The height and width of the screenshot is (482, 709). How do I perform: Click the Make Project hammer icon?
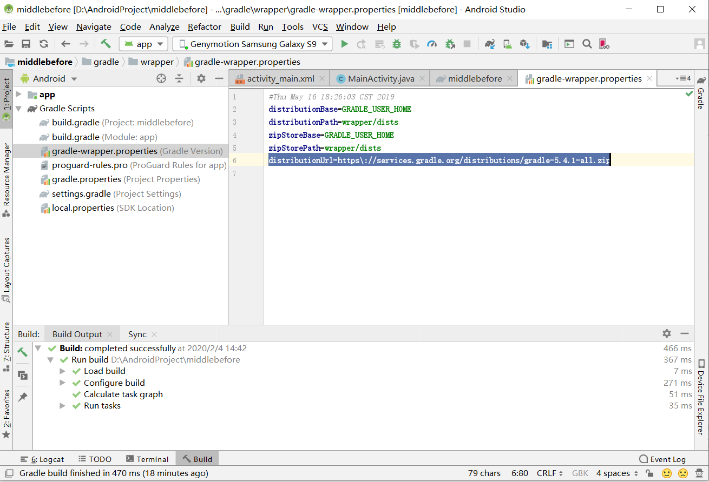pos(106,44)
